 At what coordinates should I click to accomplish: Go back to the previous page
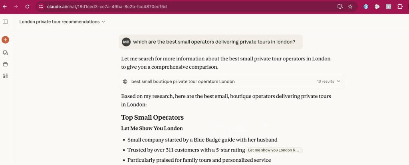pos(5,6)
